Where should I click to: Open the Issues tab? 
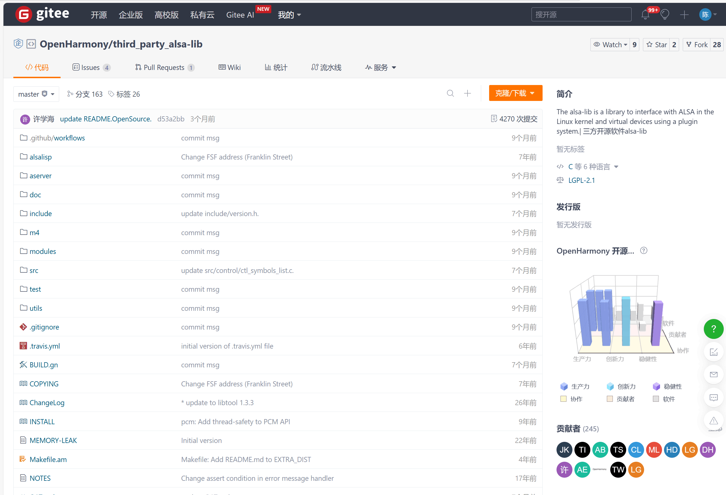click(91, 67)
